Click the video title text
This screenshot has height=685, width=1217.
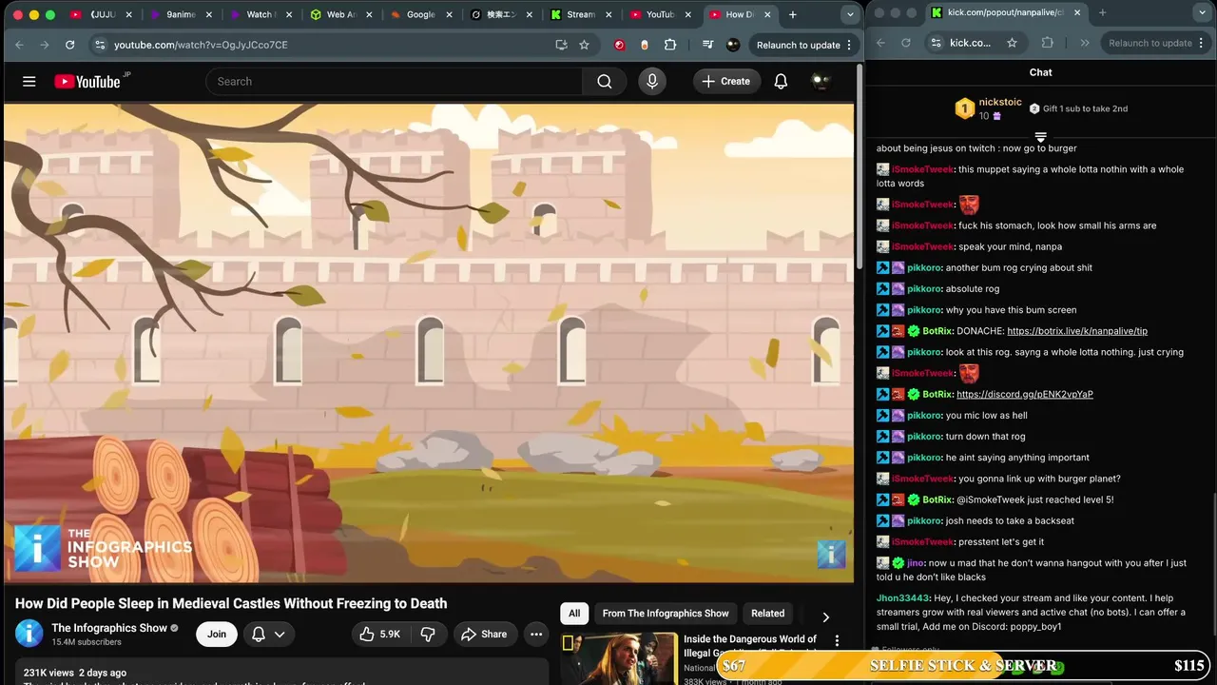pyautogui.click(x=231, y=603)
